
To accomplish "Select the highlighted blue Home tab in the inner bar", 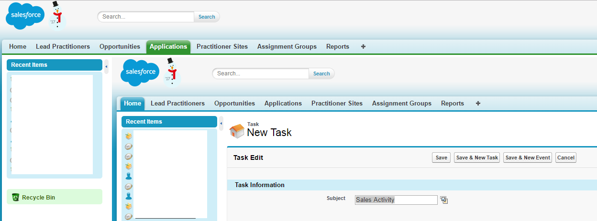I will tap(133, 104).
